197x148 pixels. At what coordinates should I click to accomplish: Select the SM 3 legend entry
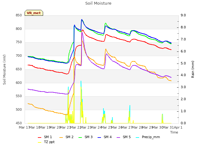coord(86,137)
